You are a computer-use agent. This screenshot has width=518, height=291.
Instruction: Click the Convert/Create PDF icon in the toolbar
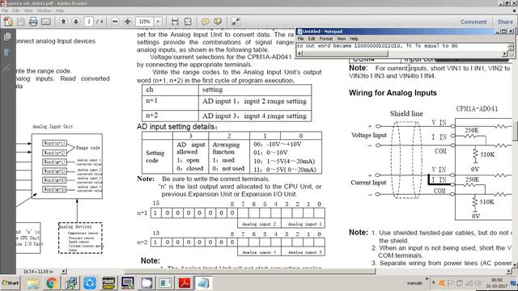(8, 22)
